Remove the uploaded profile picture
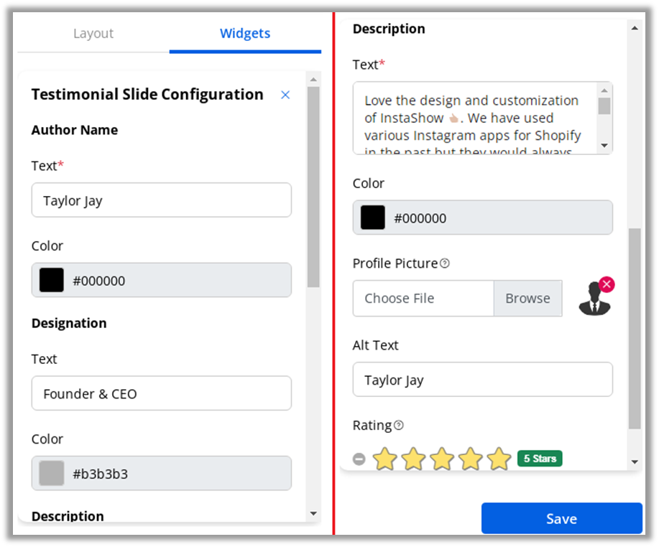 pos(607,285)
